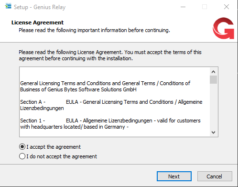Click the "License Agreement" bold page heading
This screenshot has width=238, height=187.
(37, 22)
